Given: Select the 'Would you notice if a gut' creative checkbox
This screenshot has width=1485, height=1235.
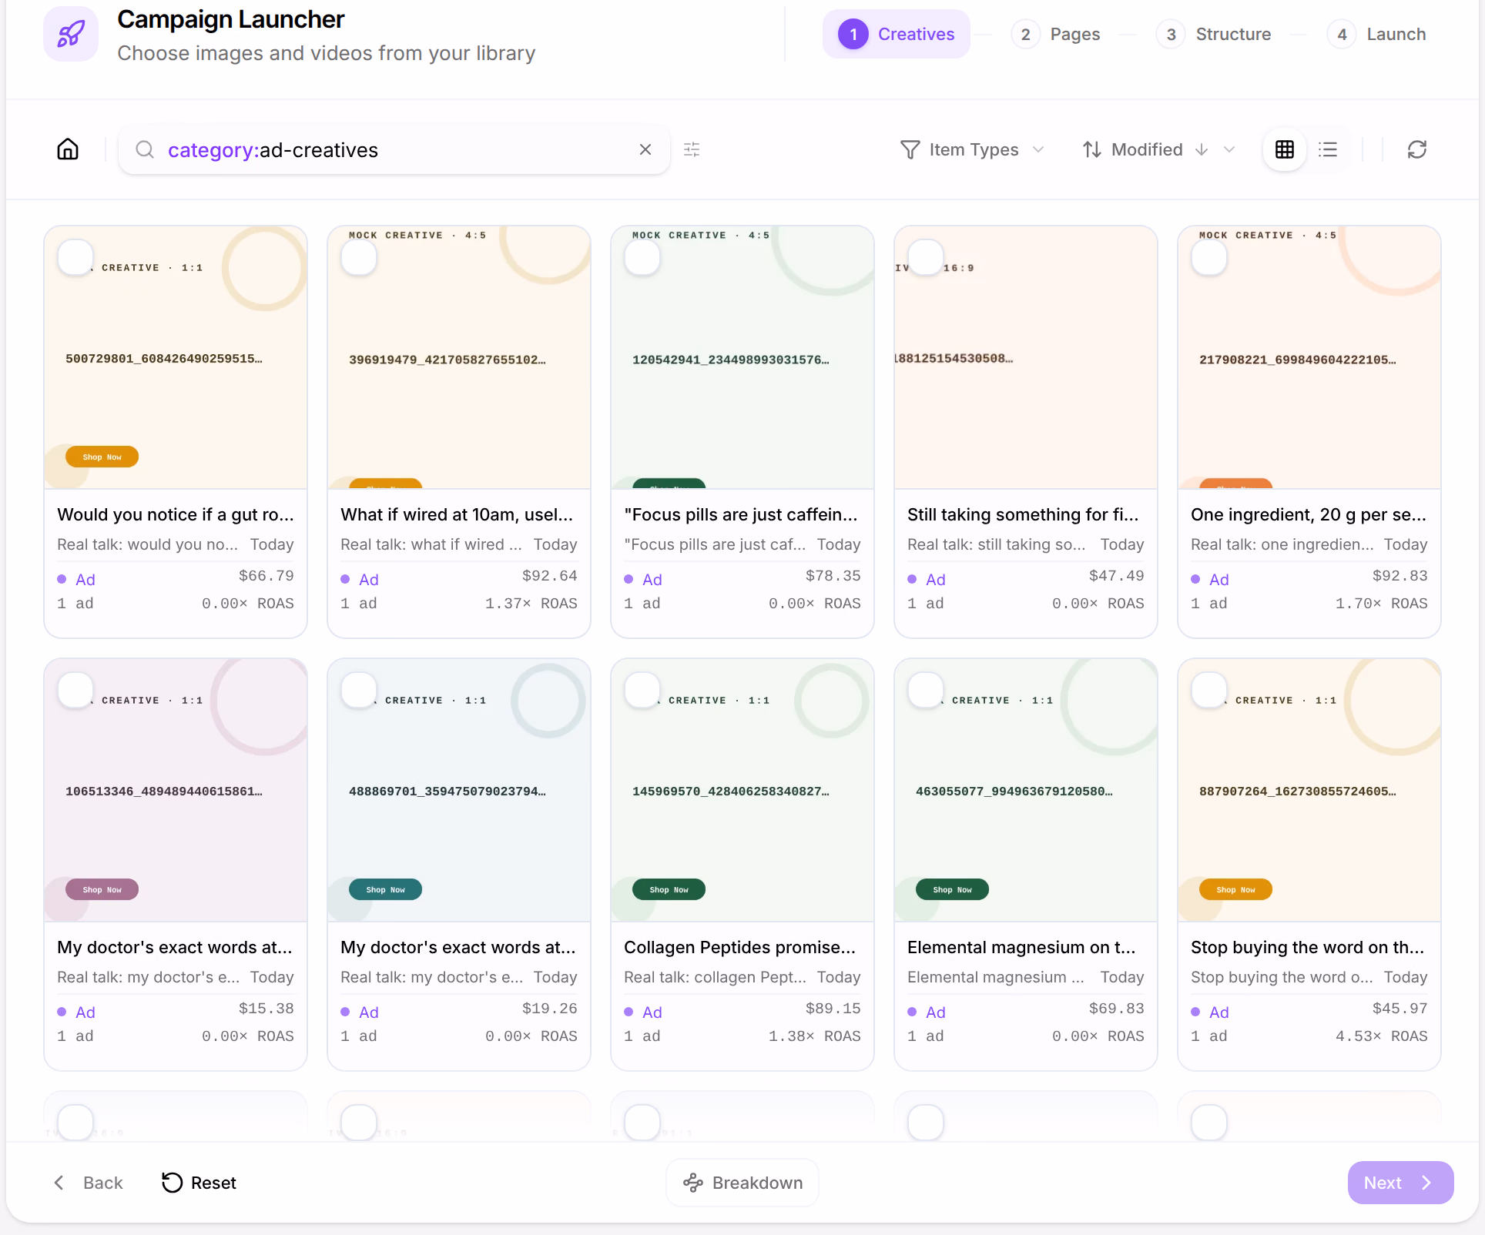Looking at the screenshot, I should click(x=75, y=257).
